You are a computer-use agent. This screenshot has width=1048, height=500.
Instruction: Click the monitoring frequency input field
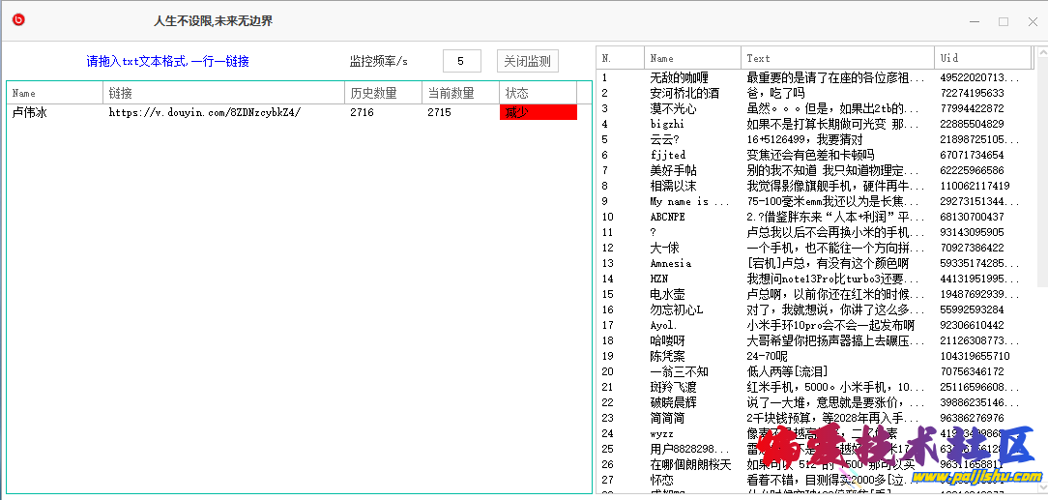(x=461, y=61)
